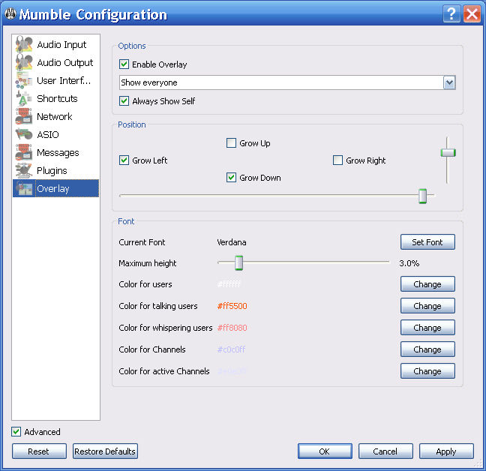Click the Restore Defaults button
This screenshot has width=486, height=471.
coord(105,451)
